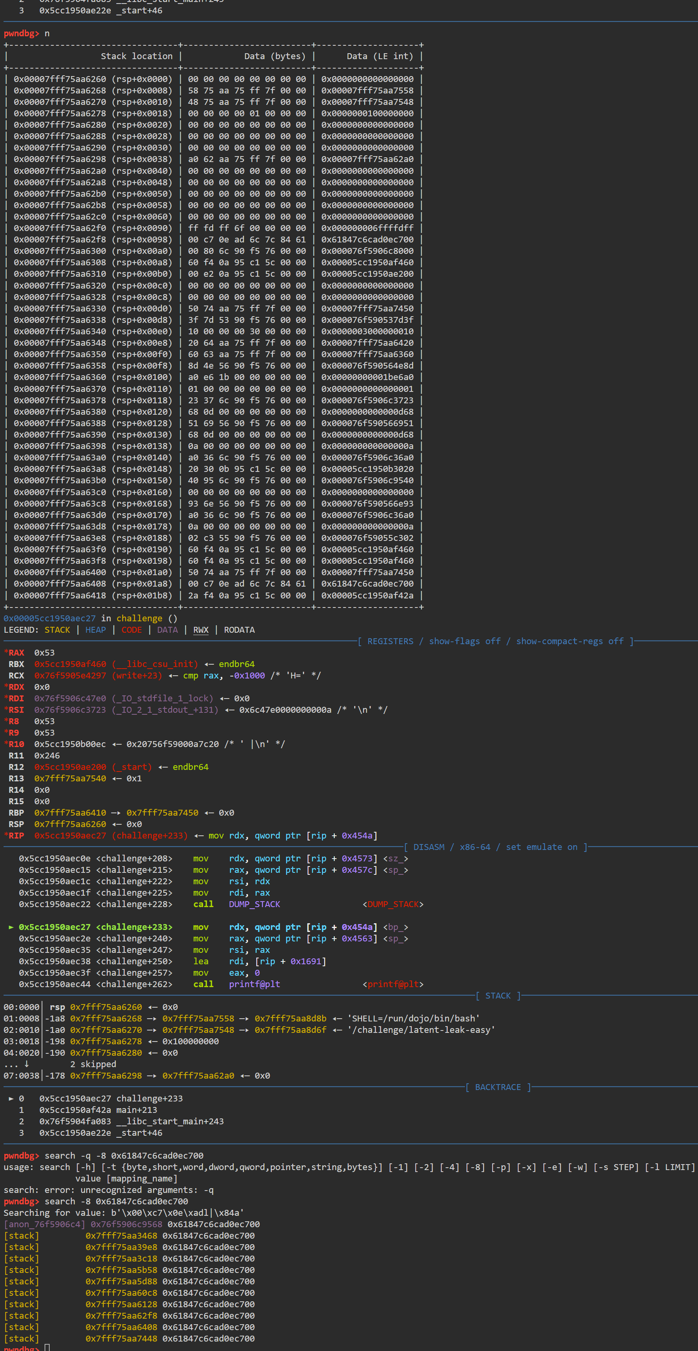Click the "unrecognized arguments: -q" error line
This screenshot has height=1351, width=698.
(x=108, y=1190)
